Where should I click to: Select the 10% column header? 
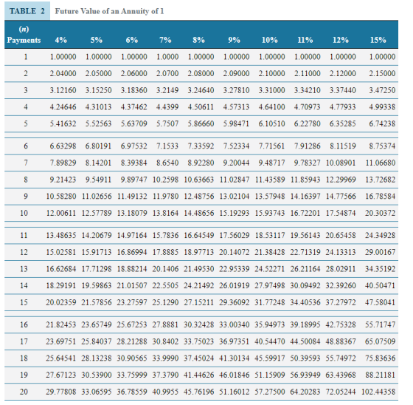[270, 40]
